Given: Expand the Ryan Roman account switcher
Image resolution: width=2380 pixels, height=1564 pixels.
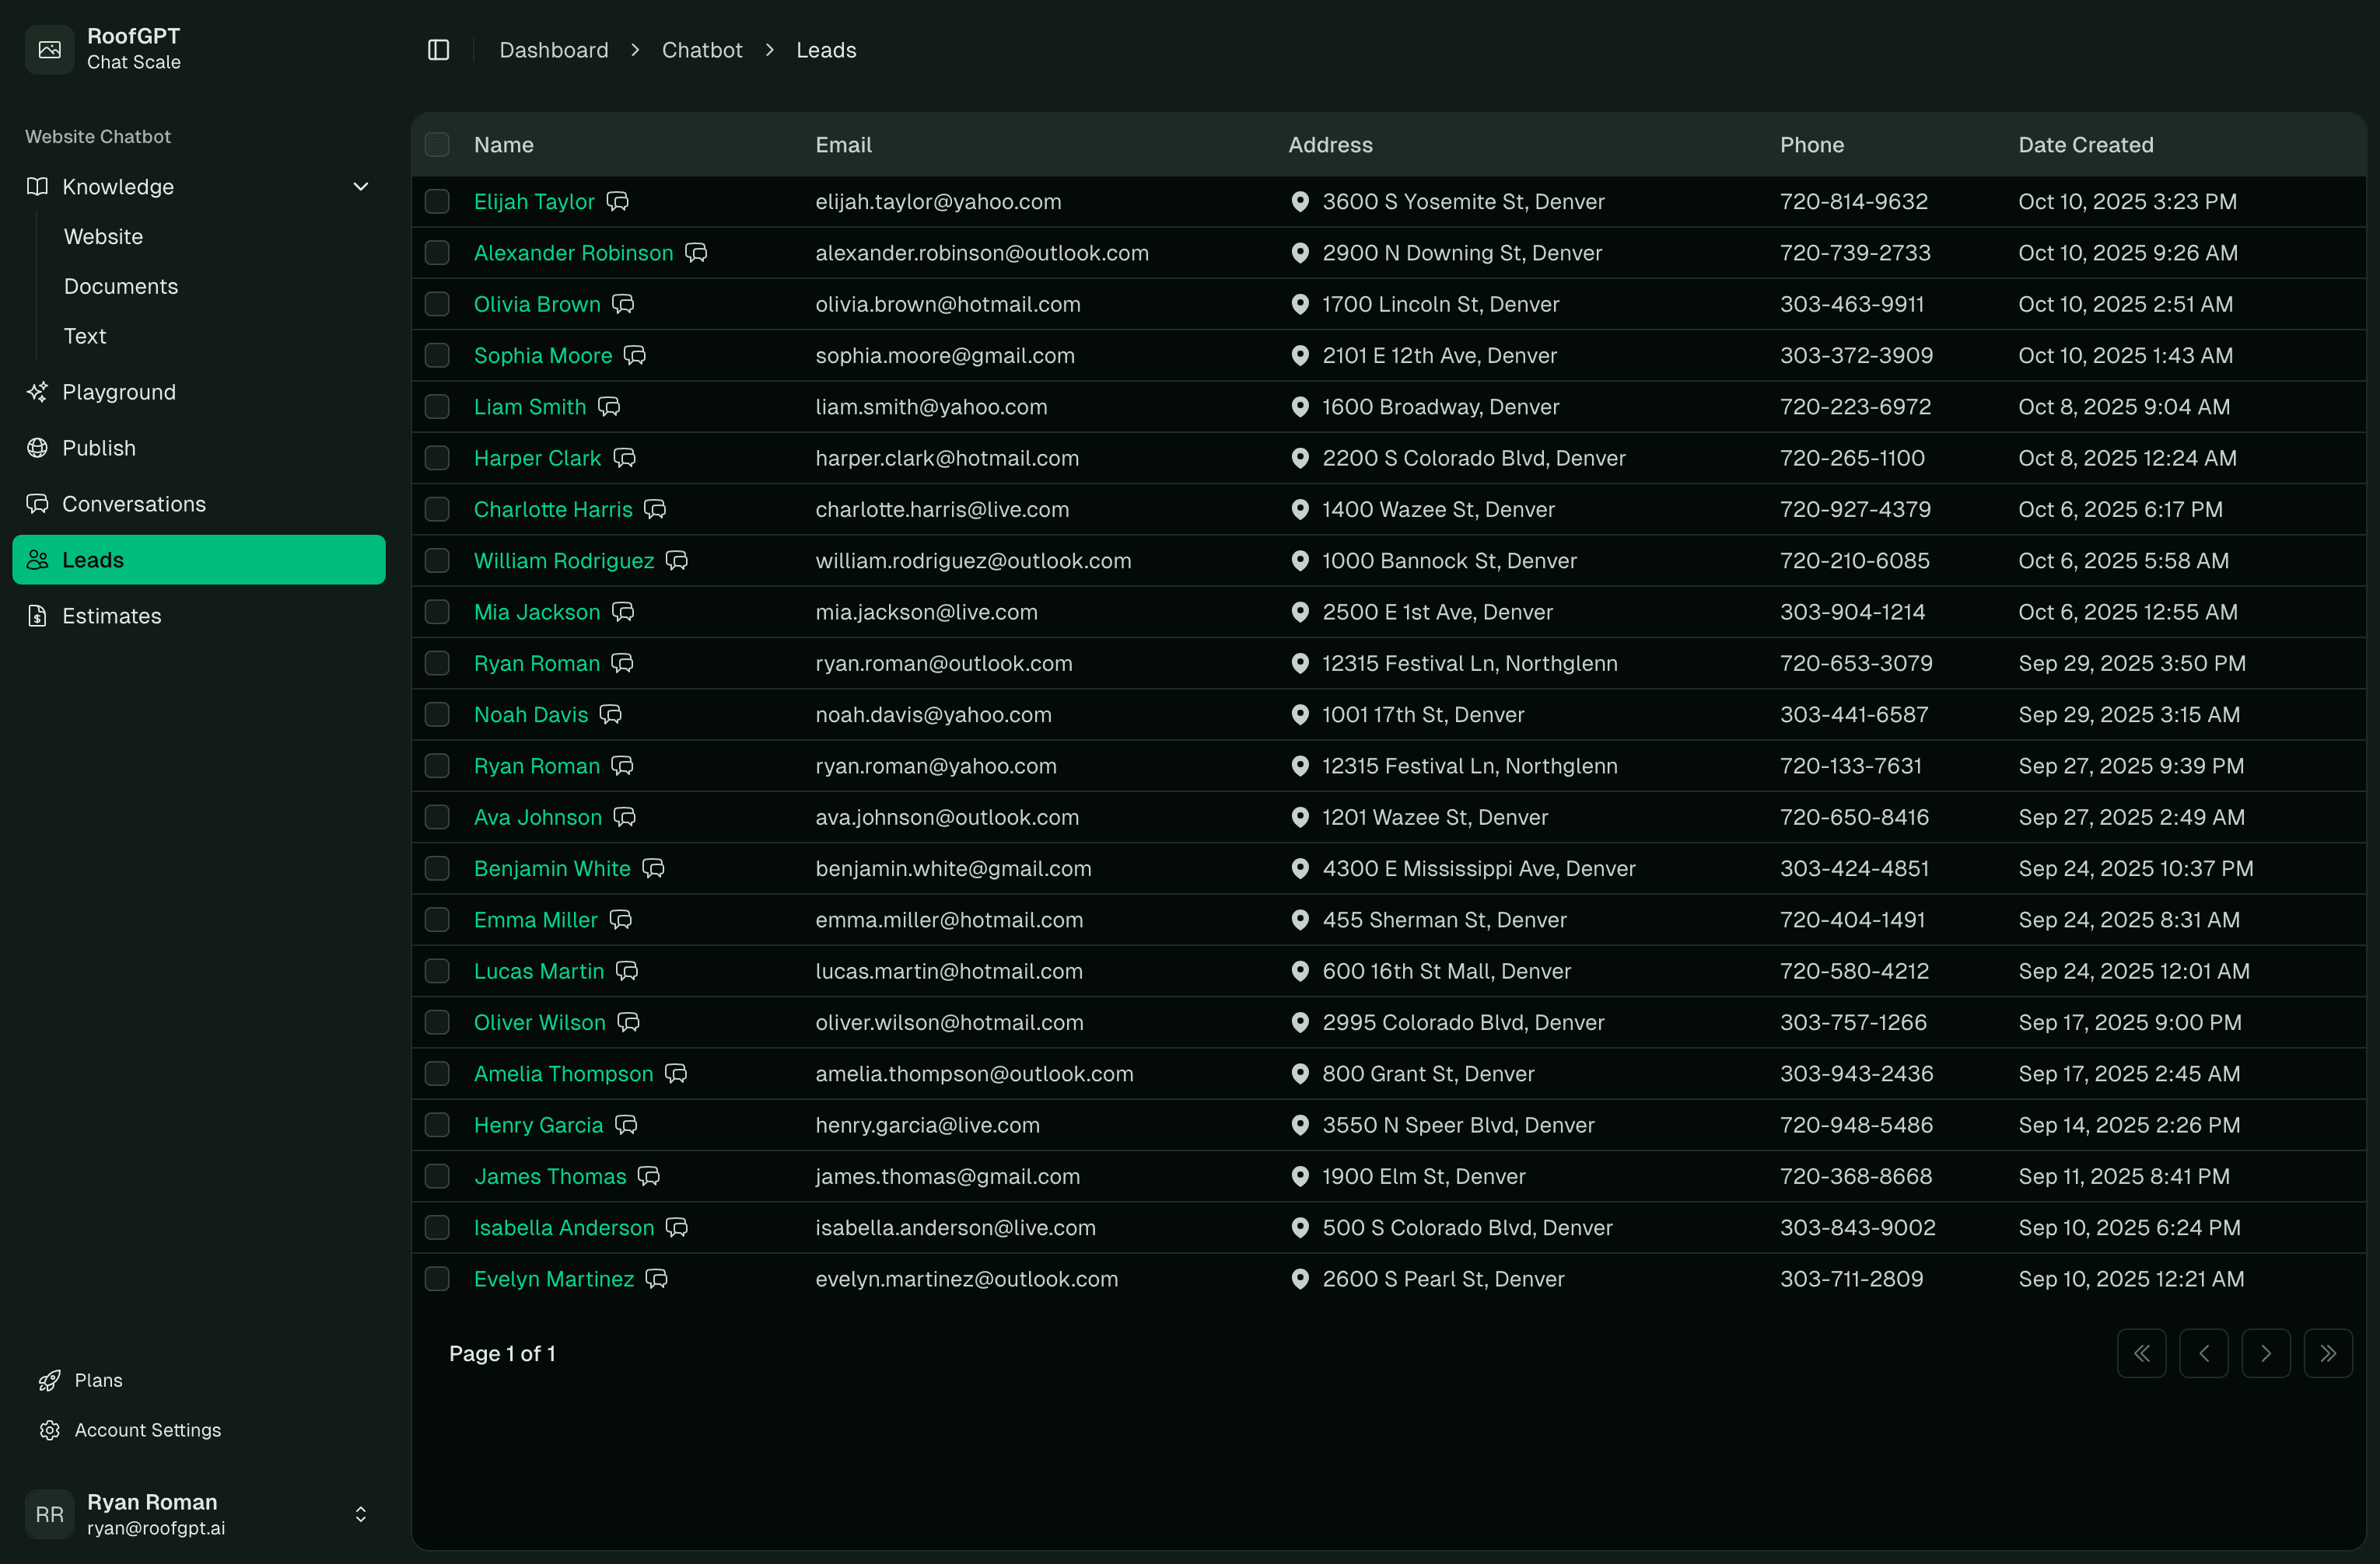Looking at the screenshot, I should (361, 1514).
